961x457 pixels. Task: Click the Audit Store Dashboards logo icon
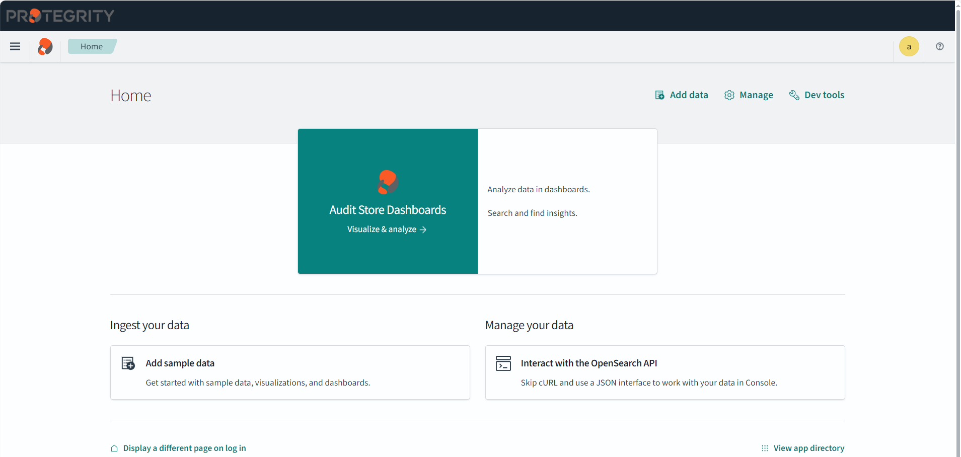[388, 182]
